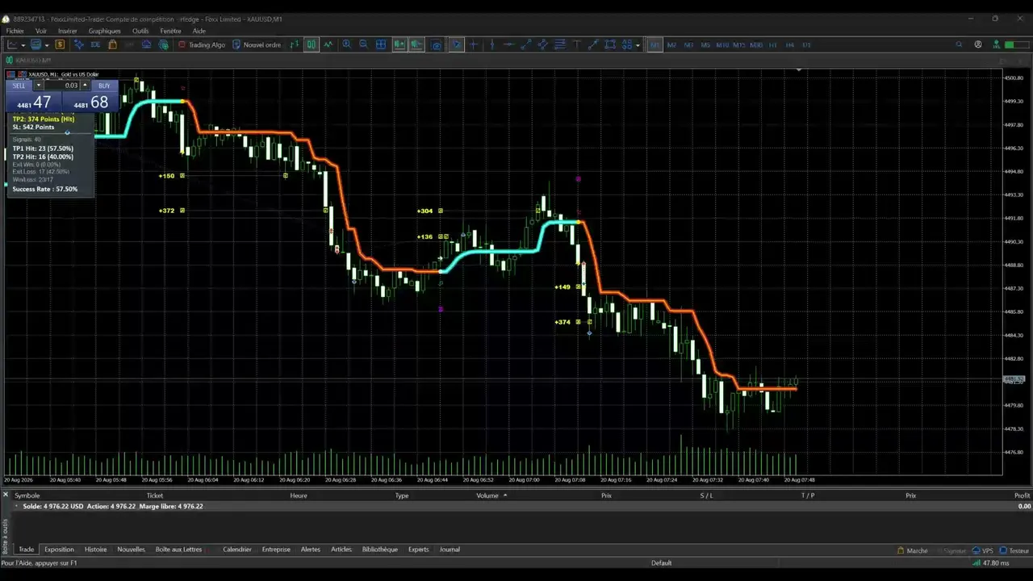Decrease the lot volume arrow

click(38, 86)
